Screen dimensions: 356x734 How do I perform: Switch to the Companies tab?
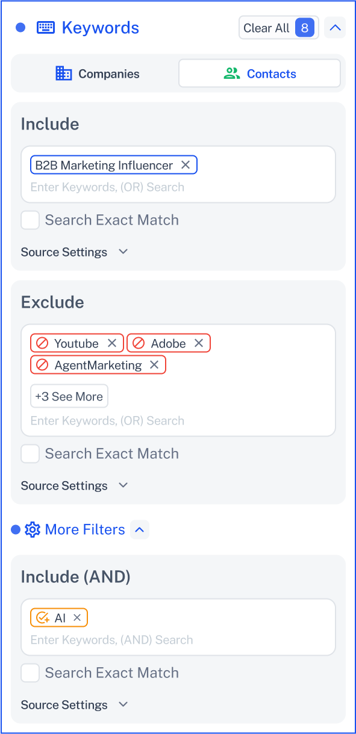point(98,73)
